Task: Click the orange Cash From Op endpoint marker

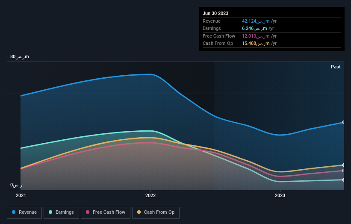Action: click(x=344, y=165)
